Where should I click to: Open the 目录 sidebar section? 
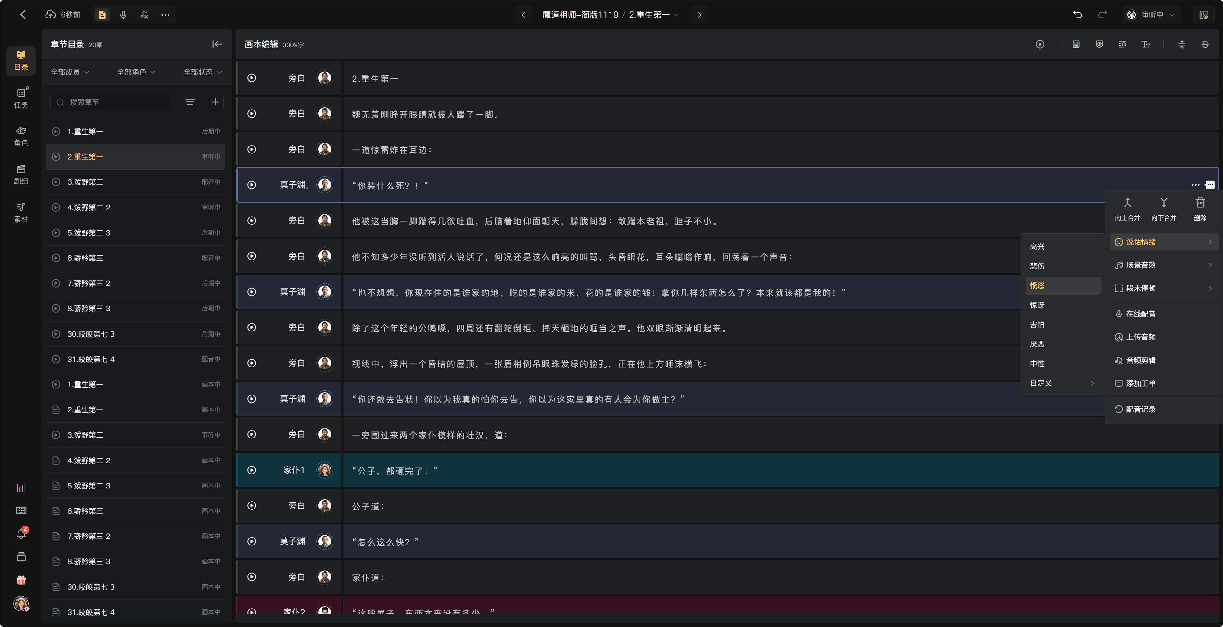(x=21, y=61)
